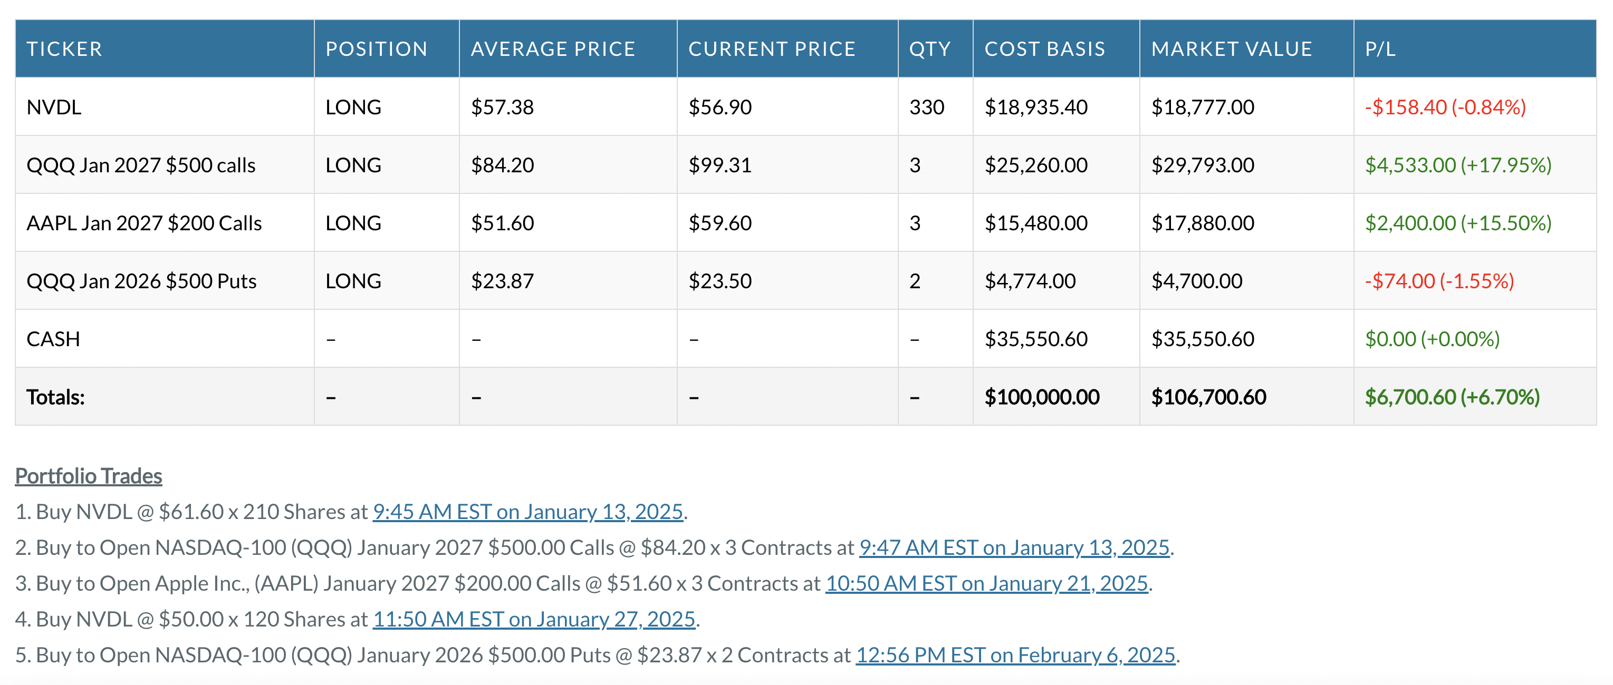Open the 12:56 PM February 6, 2025 link
The image size is (1613, 685).
1015,654
